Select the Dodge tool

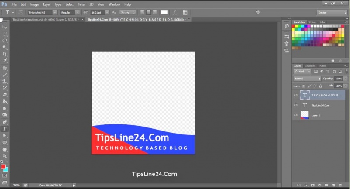[x=4, y=115]
